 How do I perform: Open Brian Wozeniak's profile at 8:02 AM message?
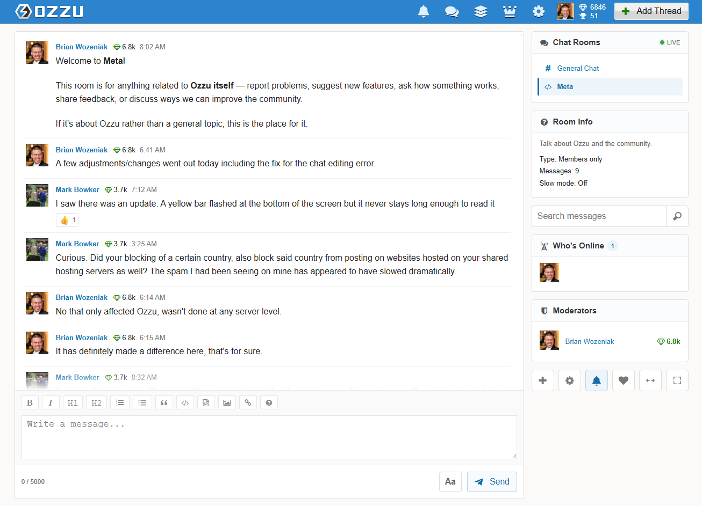[82, 47]
